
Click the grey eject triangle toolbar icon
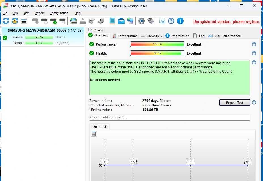(83, 21)
